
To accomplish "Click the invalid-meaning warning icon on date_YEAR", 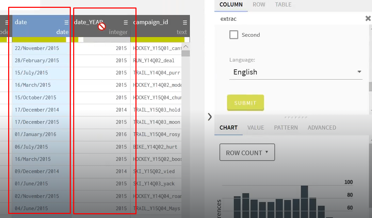I will 101,26.
